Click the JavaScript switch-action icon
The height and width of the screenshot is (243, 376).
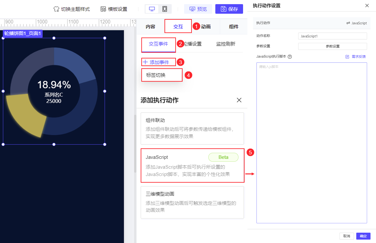point(348,23)
